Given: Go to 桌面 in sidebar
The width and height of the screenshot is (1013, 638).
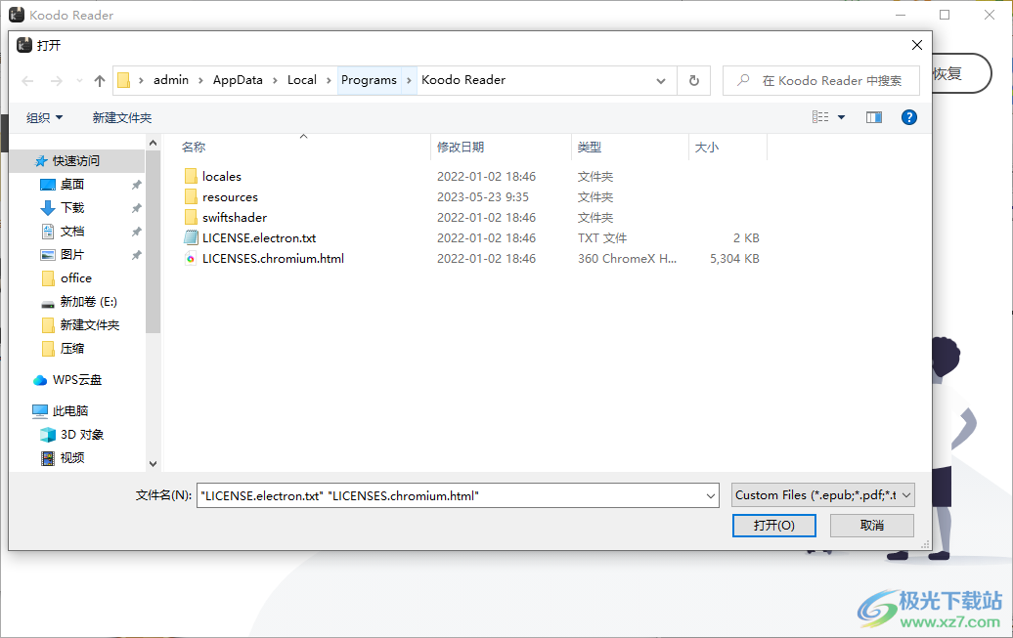Looking at the screenshot, I should point(72,184).
